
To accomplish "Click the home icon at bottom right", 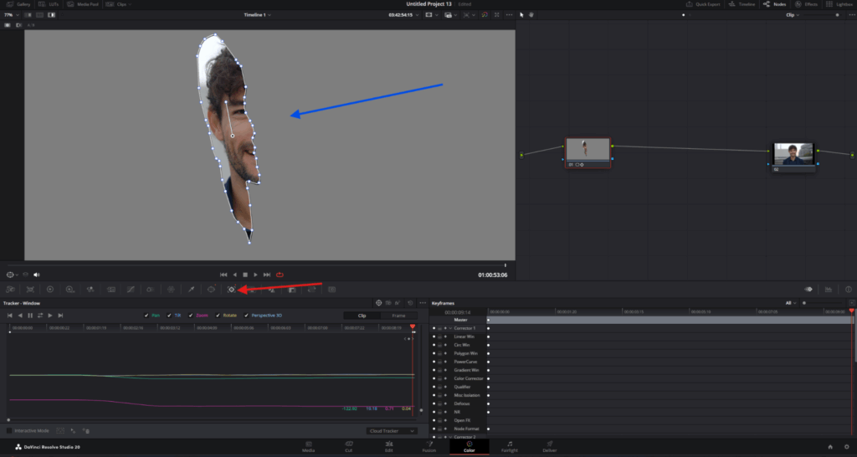I will point(829,446).
